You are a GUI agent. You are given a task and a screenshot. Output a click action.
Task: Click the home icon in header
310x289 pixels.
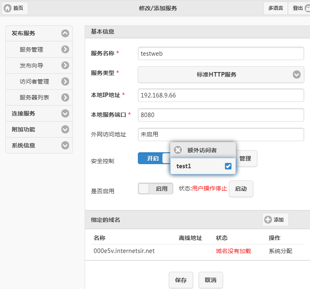8,8
